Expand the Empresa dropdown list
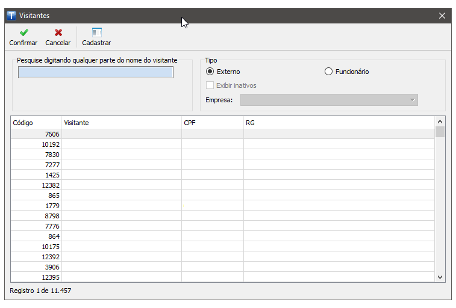This screenshot has height=308, width=456. 412,100
